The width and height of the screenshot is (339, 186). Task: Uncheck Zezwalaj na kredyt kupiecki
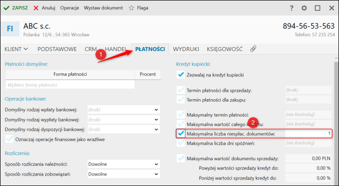pos(180,75)
